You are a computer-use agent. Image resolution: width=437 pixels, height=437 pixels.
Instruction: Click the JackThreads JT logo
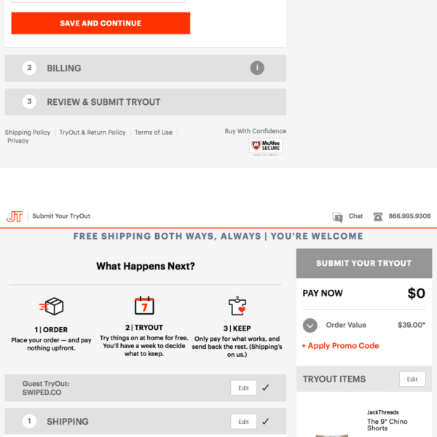(x=15, y=216)
